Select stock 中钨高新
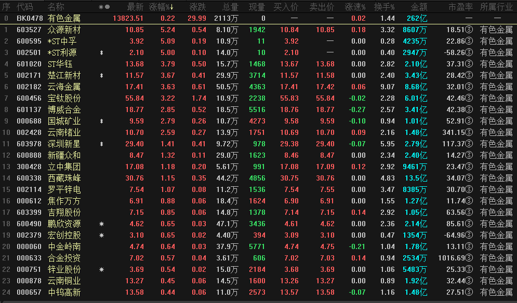 click(x=64, y=292)
